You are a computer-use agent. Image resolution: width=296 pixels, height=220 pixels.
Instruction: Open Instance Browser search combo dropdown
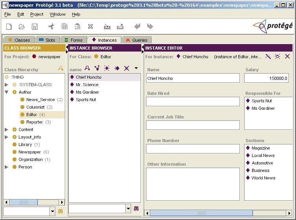click(x=128, y=209)
